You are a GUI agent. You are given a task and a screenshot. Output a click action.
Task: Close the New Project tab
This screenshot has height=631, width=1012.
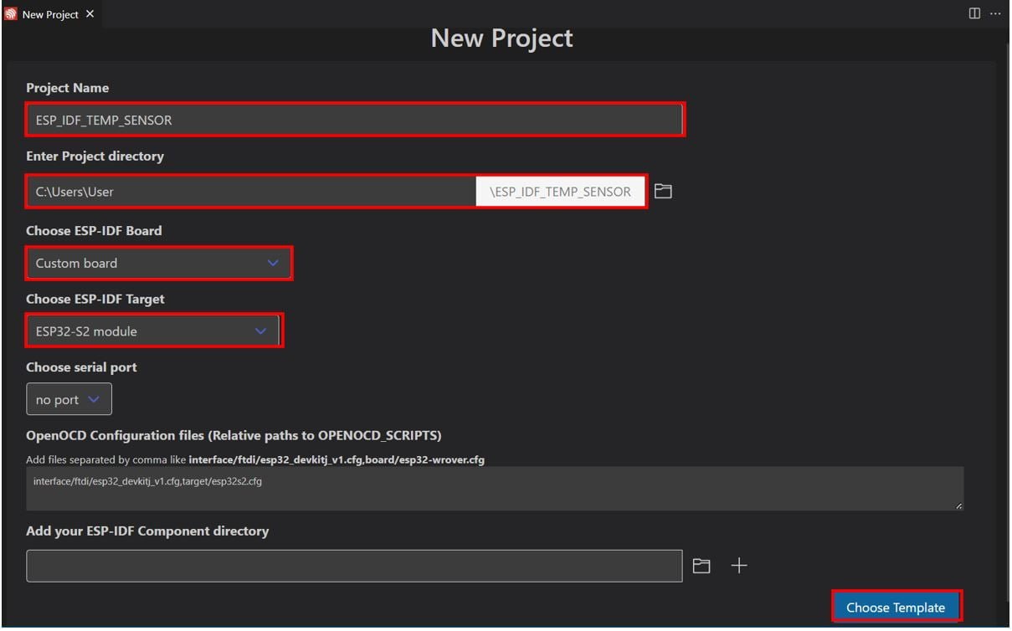(x=90, y=14)
